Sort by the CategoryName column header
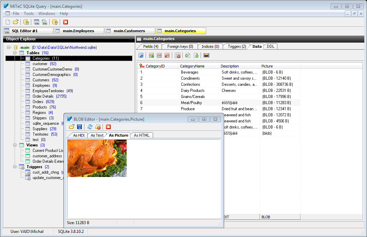The image size is (367, 237). pyautogui.click(x=198, y=66)
